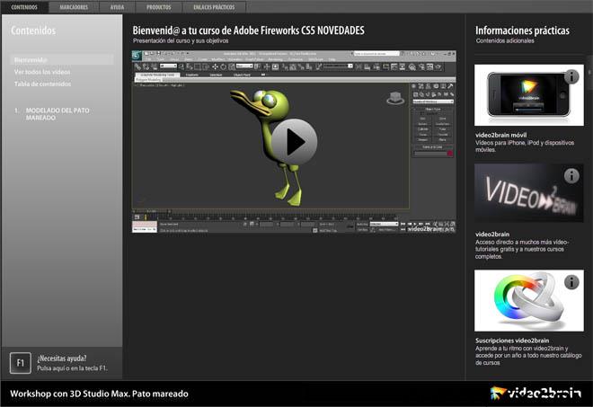Open the Ayuda tab
The width and height of the screenshot is (593, 407).
(x=117, y=7)
